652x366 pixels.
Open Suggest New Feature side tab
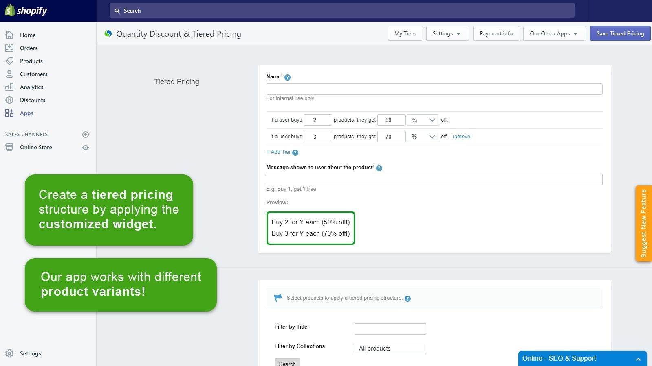pyautogui.click(x=643, y=223)
